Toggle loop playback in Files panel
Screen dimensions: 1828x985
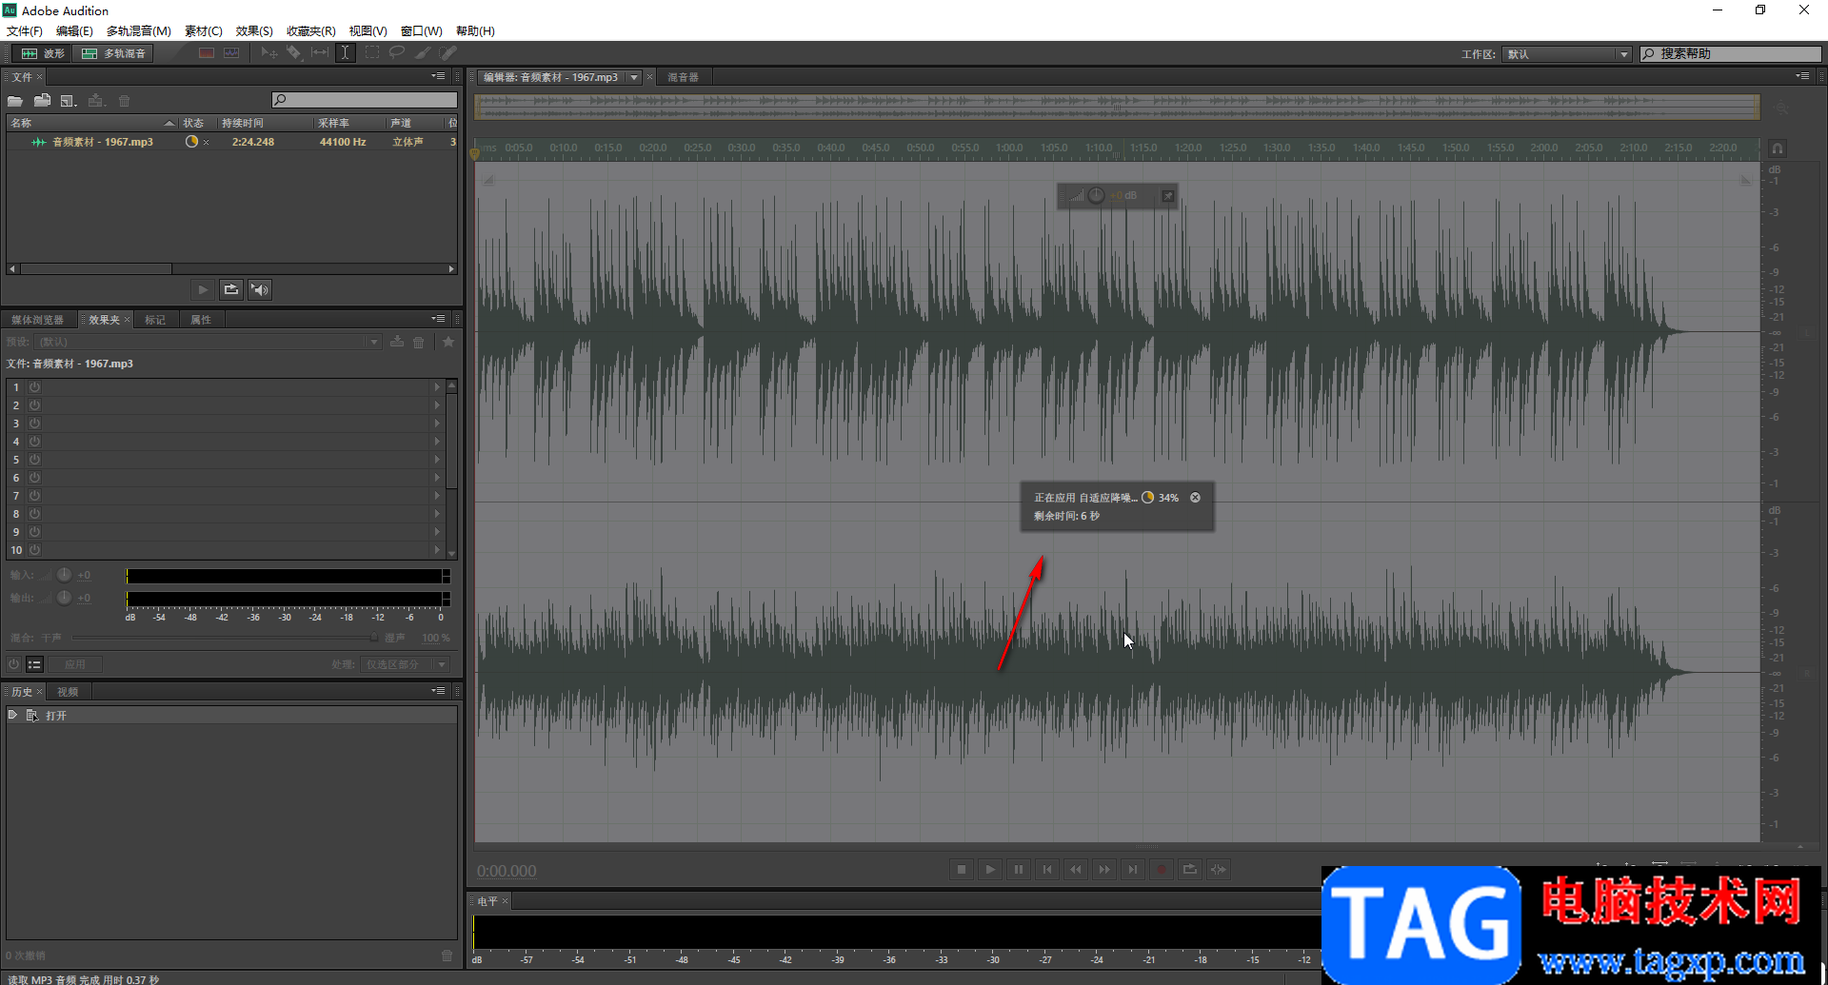coord(231,289)
